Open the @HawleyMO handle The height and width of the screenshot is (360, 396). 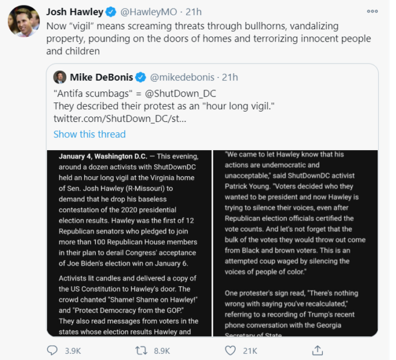pyautogui.click(x=149, y=12)
